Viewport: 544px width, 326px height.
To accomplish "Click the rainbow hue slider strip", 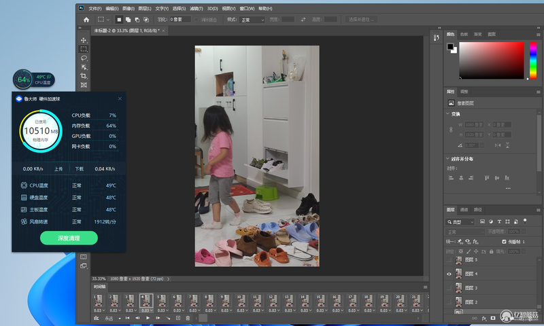I will pyautogui.click(x=533, y=60).
